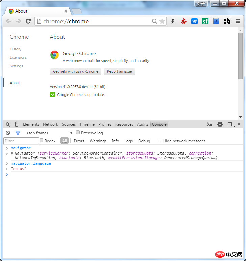The width and height of the screenshot is (246, 261).
Task: Clear the console log
Action: point(8,133)
